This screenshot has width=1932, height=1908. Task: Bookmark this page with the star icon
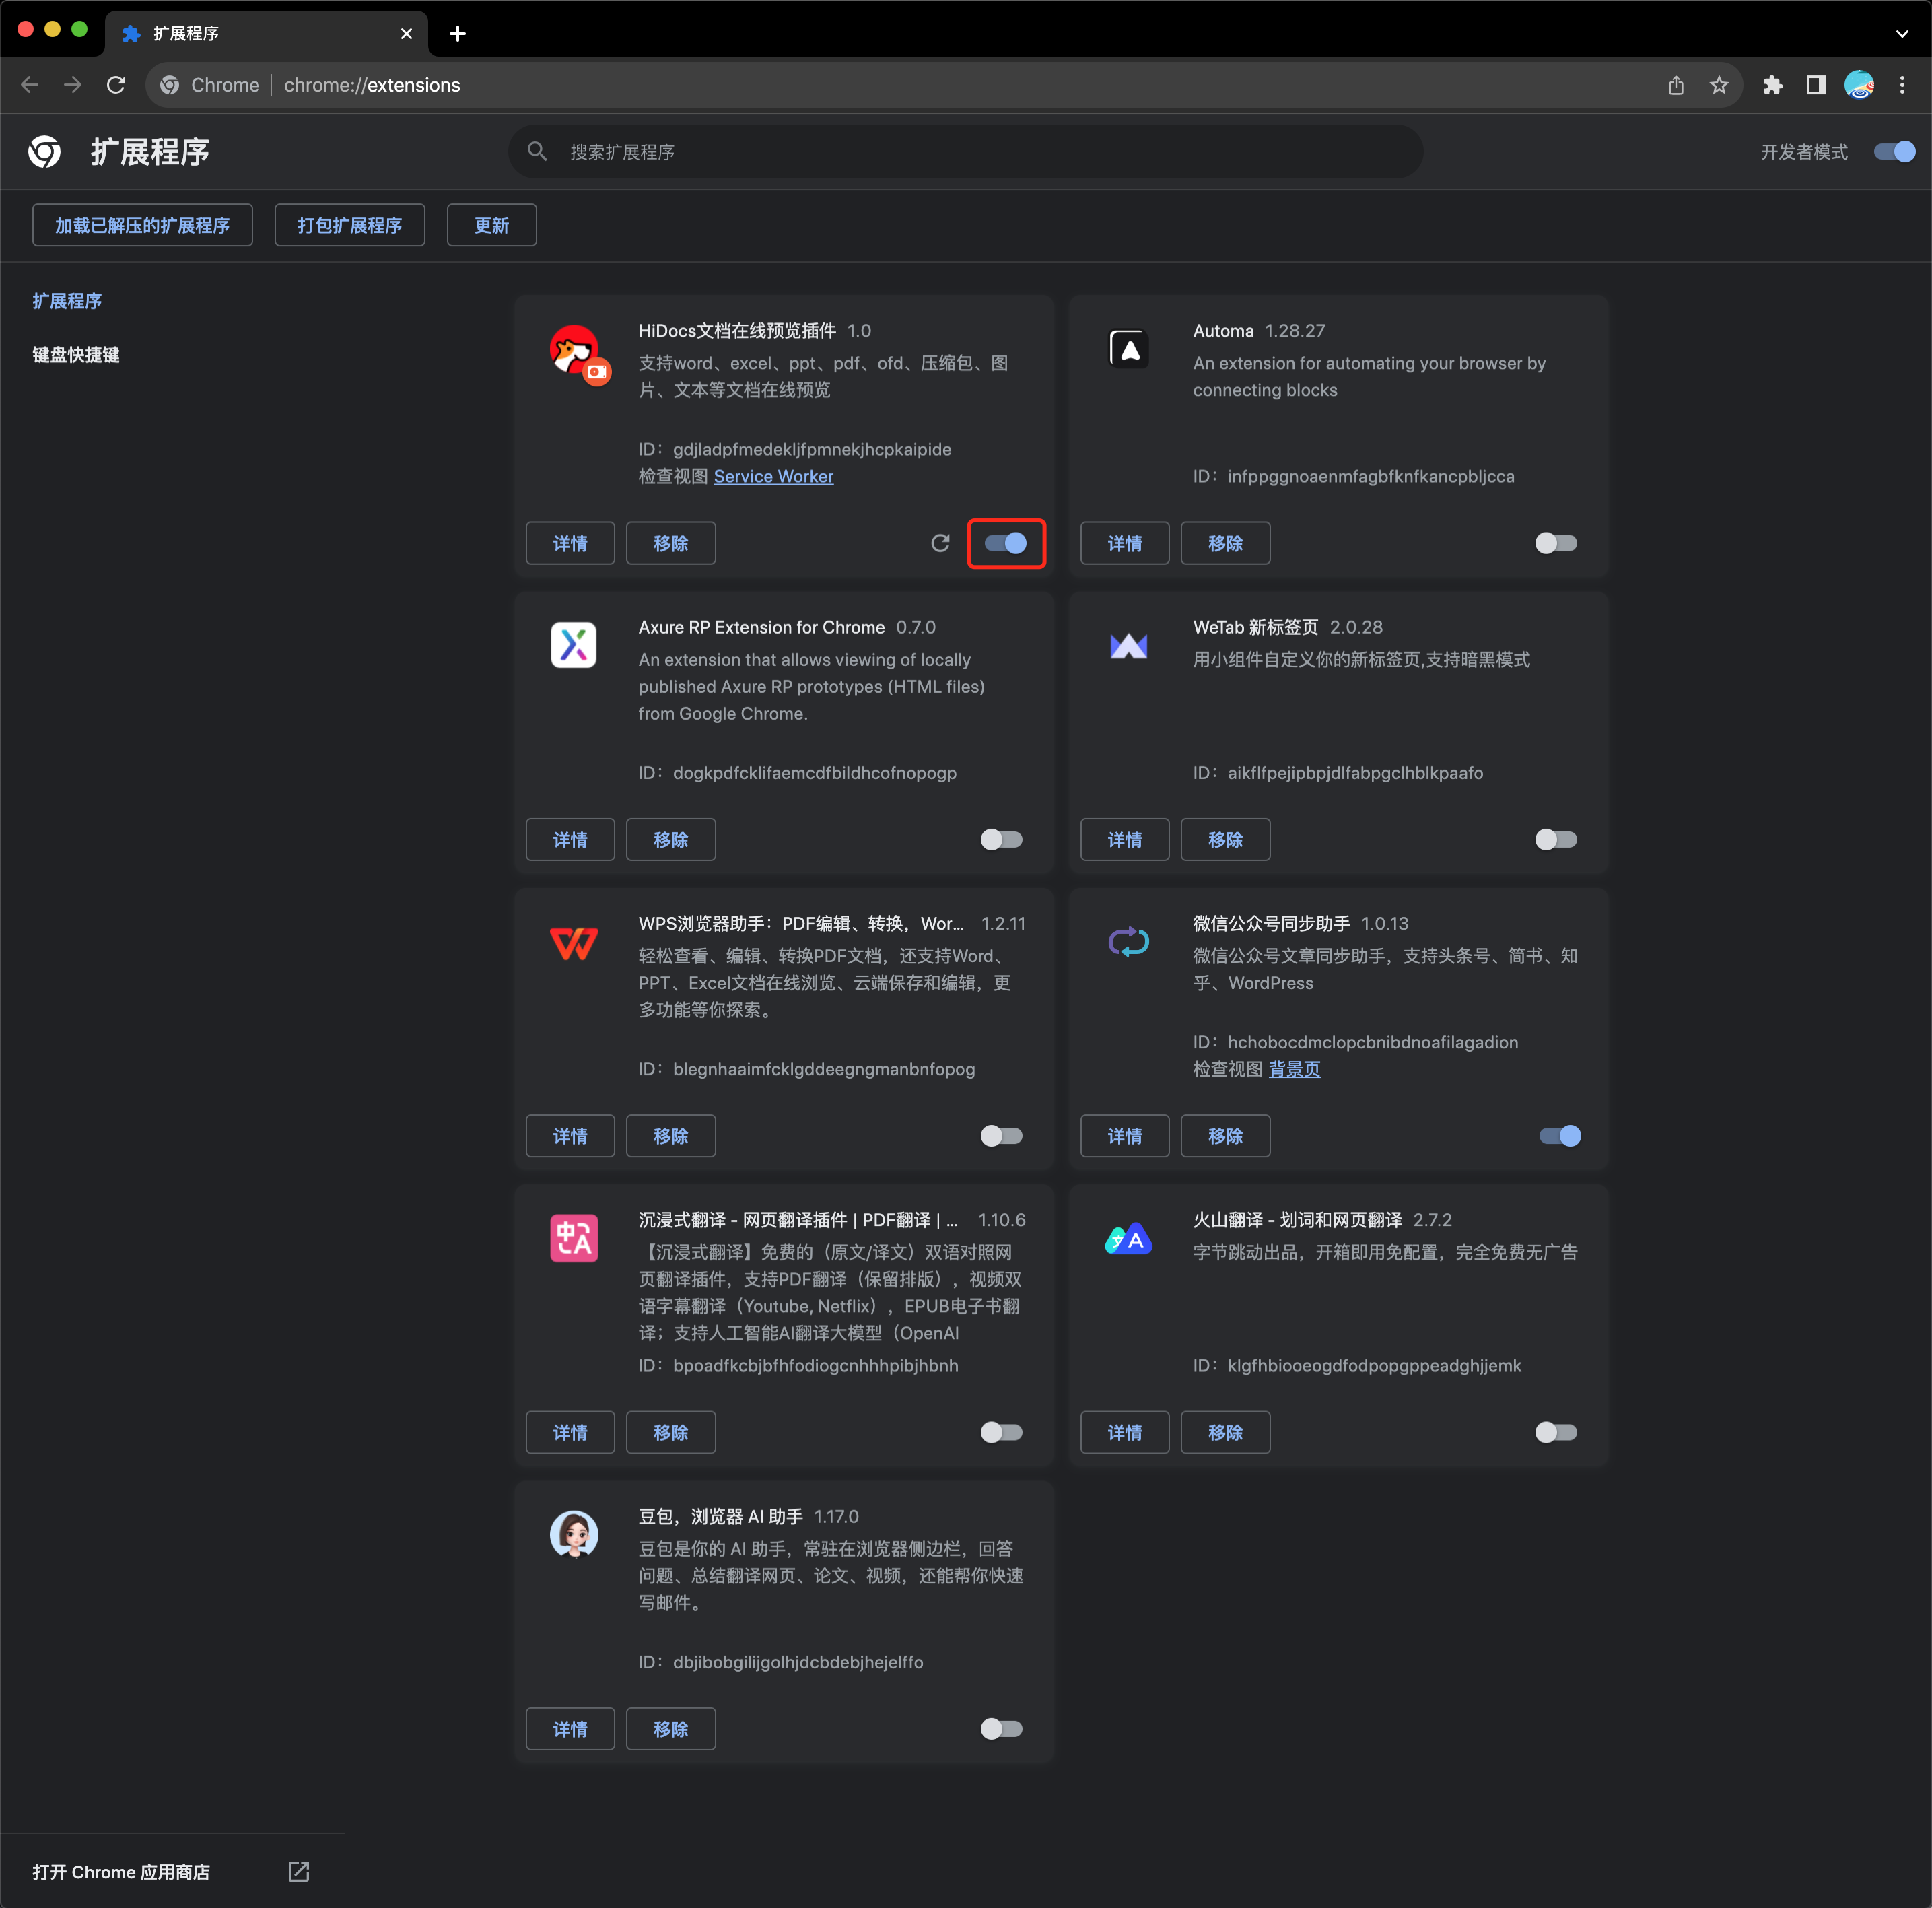pos(1719,85)
